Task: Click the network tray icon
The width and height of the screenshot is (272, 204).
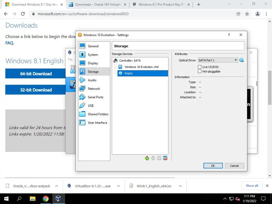Action: click(231, 199)
